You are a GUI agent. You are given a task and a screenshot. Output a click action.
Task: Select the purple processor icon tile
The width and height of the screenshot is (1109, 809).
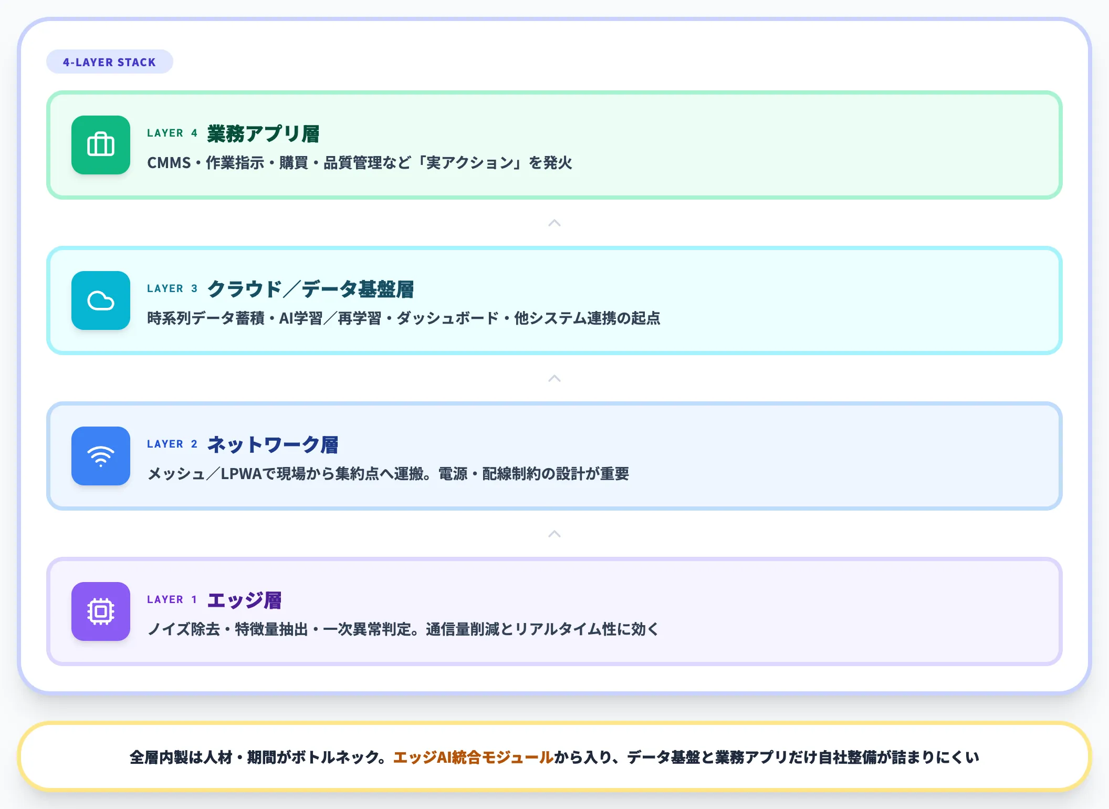point(100,611)
